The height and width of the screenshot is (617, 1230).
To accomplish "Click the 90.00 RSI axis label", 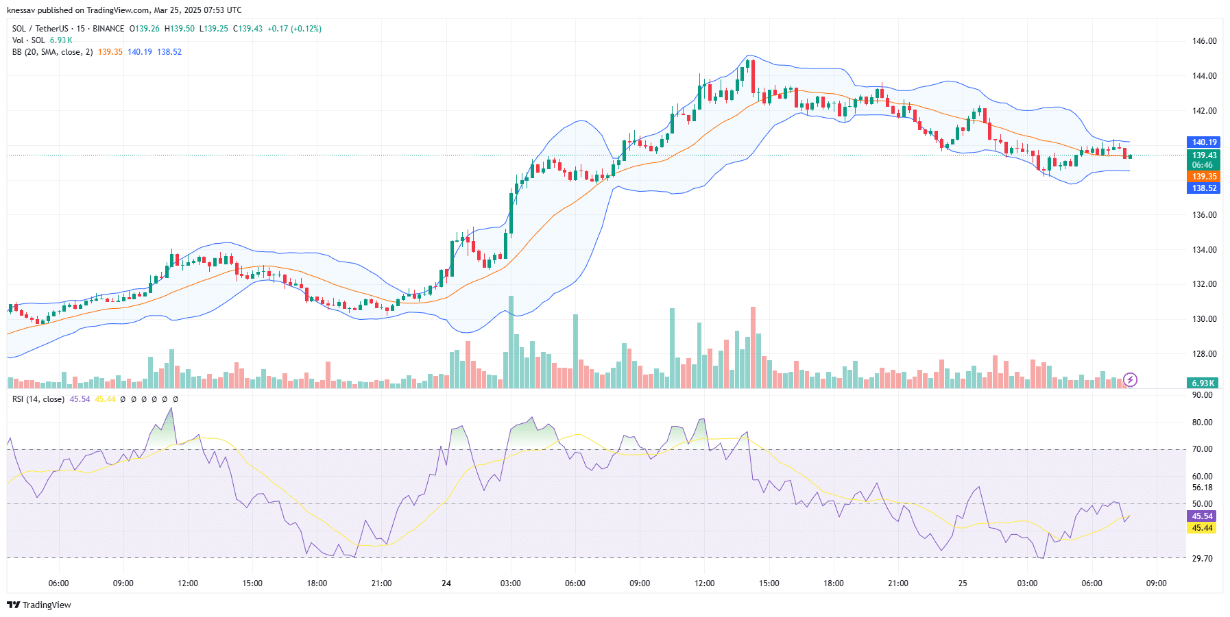I will point(1203,395).
